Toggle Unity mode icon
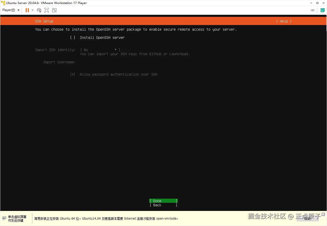 (x=54, y=10)
